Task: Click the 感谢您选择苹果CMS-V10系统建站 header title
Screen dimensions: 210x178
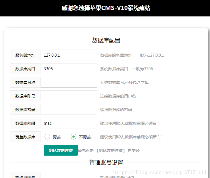Action: (x=106, y=8)
